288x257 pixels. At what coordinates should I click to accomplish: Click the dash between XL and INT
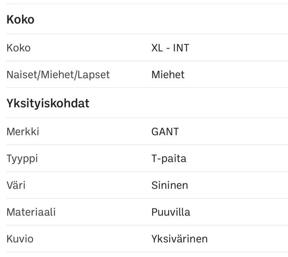pyautogui.click(x=168, y=48)
